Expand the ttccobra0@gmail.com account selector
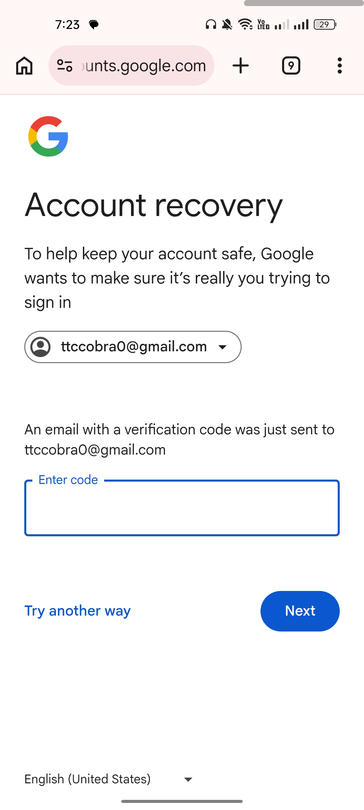Viewport: 364px width, 810px height. coord(133,347)
